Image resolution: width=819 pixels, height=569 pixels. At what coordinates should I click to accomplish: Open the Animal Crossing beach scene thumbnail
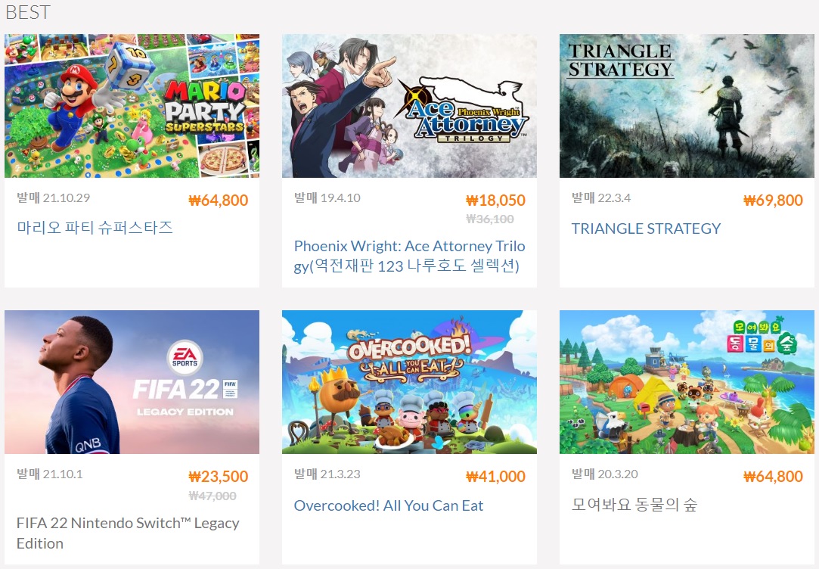click(687, 382)
